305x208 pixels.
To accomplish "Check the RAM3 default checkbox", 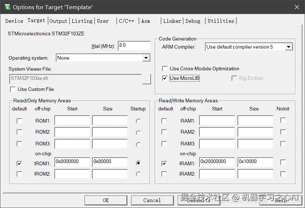I will coord(164,144).
